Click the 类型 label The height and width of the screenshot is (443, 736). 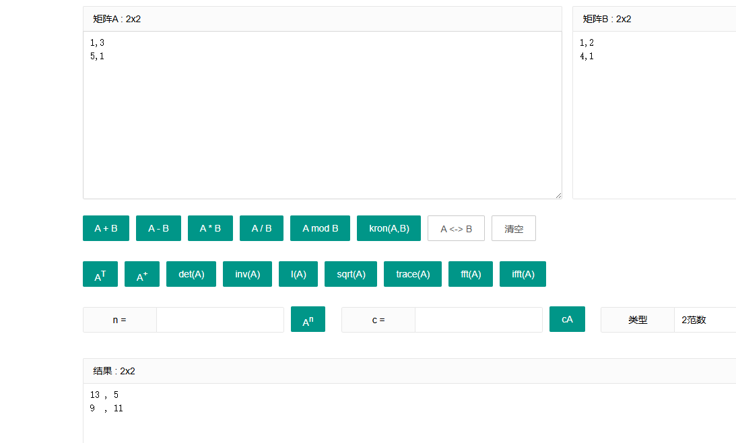(638, 320)
